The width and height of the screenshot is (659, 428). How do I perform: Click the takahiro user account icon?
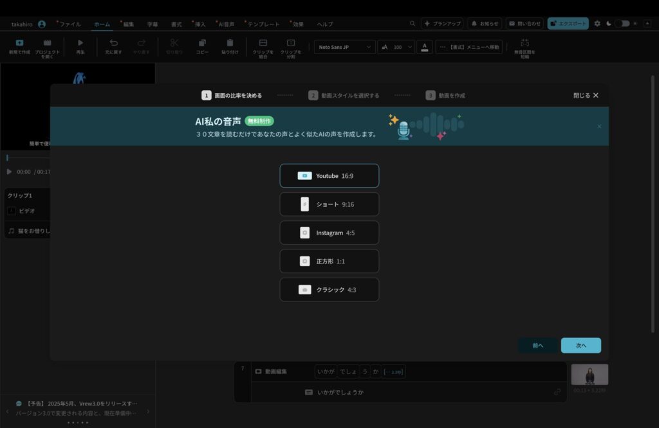(42, 24)
